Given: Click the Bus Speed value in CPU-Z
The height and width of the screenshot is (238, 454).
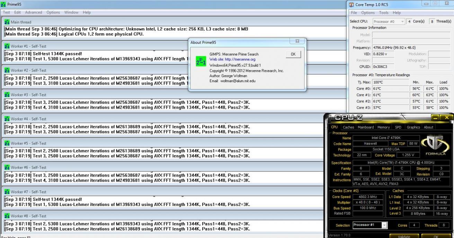Looking at the screenshot, I should (x=368, y=208).
